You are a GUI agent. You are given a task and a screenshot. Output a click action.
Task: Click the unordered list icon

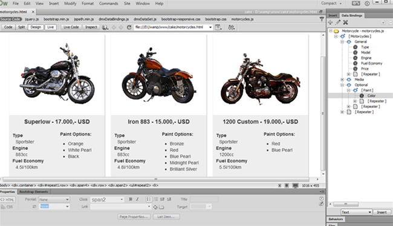pos(149,199)
